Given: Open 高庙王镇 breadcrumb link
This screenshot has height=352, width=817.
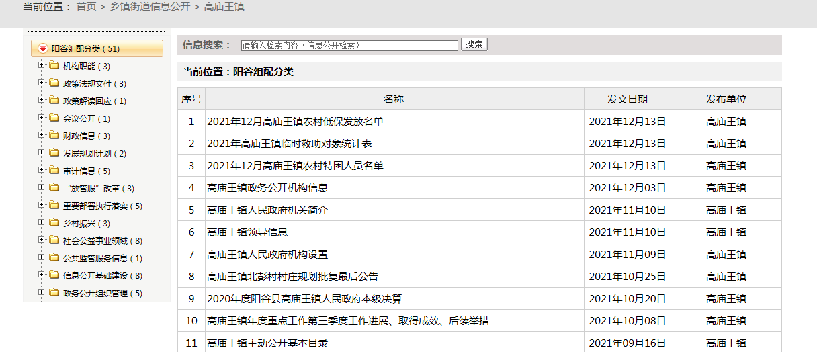Looking at the screenshot, I should pyautogui.click(x=224, y=7).
